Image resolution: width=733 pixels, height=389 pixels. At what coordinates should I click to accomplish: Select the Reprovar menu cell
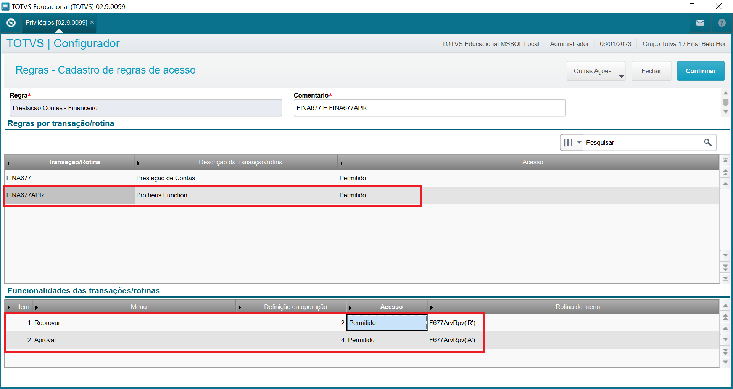134,323
